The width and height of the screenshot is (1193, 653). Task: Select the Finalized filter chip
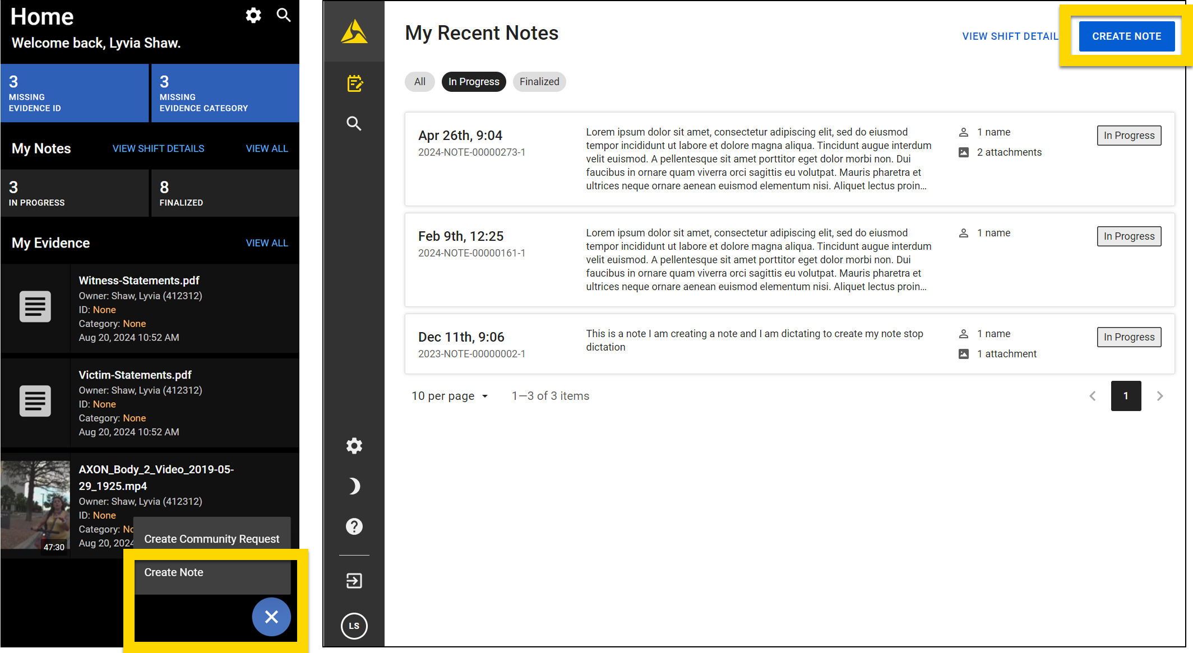tap(539, 82)
